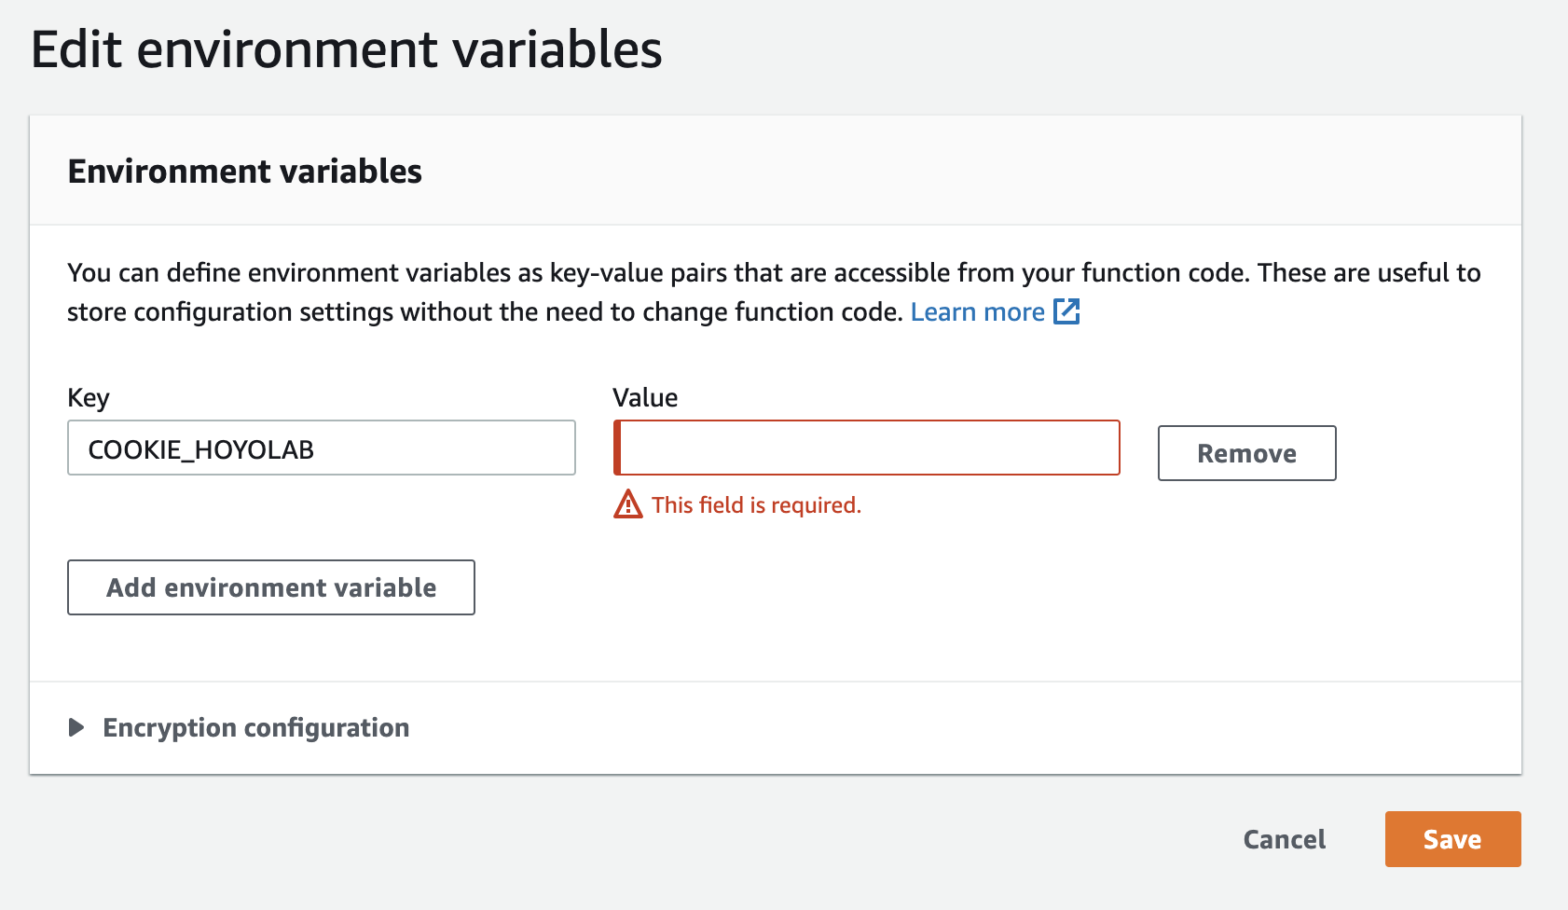This screenshot has height=910, width=1568.
Task: Cancel editing environment variables
Action: pos(1284,839)
